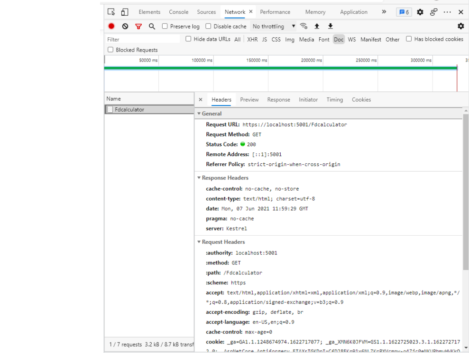Filter by All request types

point(237,39)
